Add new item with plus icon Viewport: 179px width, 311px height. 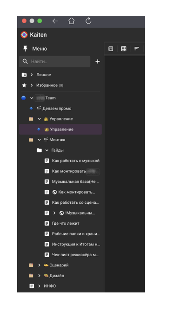click(x=97, y=61)
